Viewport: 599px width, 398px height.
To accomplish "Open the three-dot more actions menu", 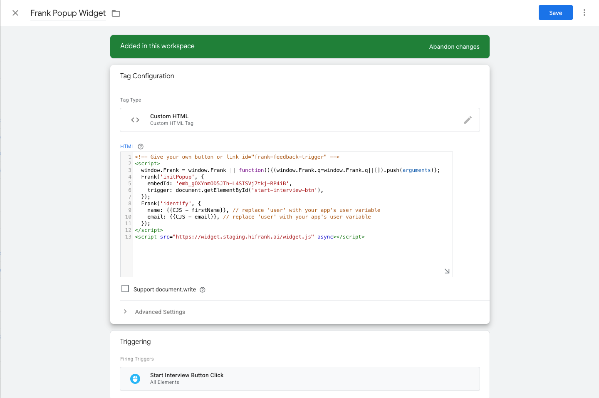I will pyautogui.click(x=584, y=12).
